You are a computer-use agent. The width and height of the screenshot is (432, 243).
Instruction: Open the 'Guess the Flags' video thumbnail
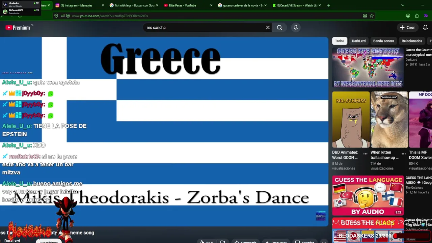click(368, 230)
